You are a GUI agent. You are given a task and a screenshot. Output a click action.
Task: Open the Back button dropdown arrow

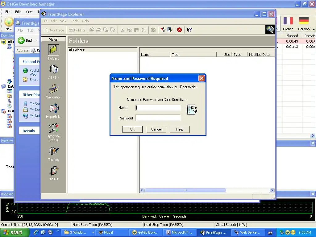(x=37, y=40)
